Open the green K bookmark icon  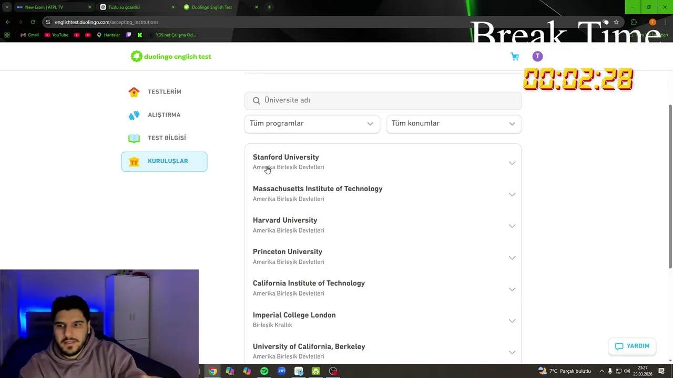click(x=140, y=35)
